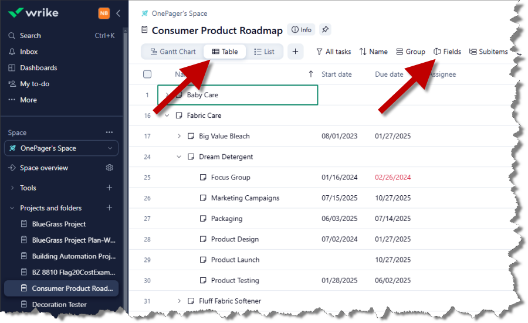
Task: Switch to the Table tab
Action: (225, 52)
